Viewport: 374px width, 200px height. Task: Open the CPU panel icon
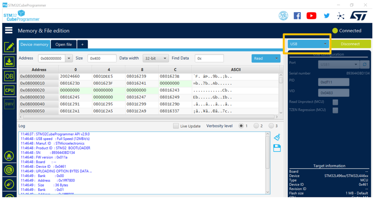click(x=9, y=90)
